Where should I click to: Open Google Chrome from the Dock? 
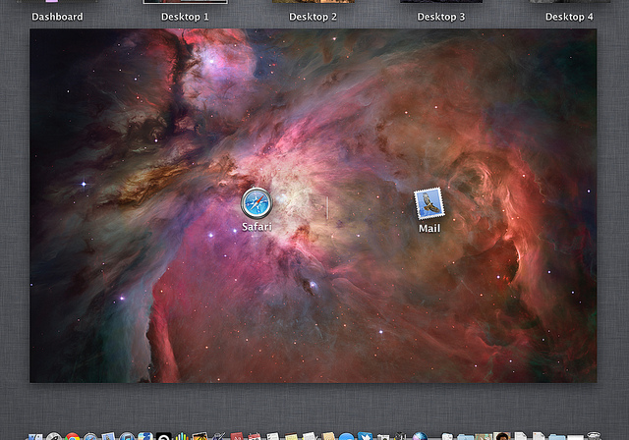click(x=73, y=436)
